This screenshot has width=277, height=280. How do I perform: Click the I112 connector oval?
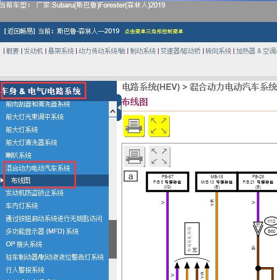271,221
